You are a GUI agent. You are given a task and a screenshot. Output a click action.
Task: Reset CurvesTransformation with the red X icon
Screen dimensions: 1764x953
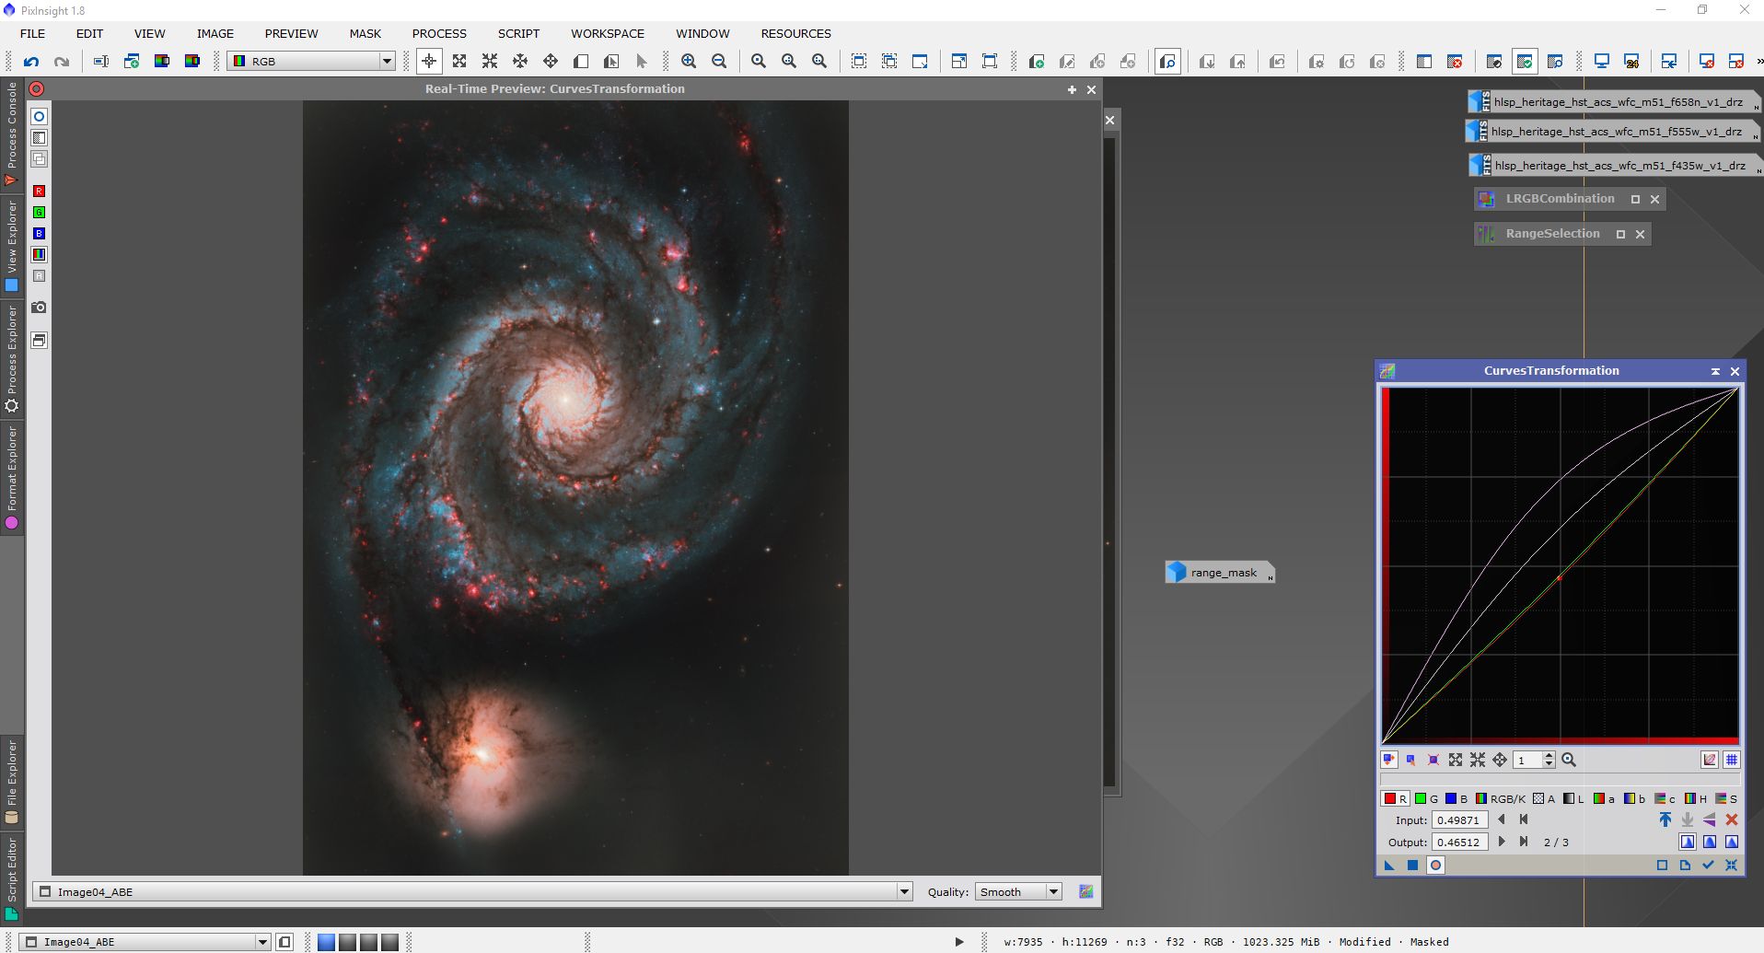click(1732, 819)
